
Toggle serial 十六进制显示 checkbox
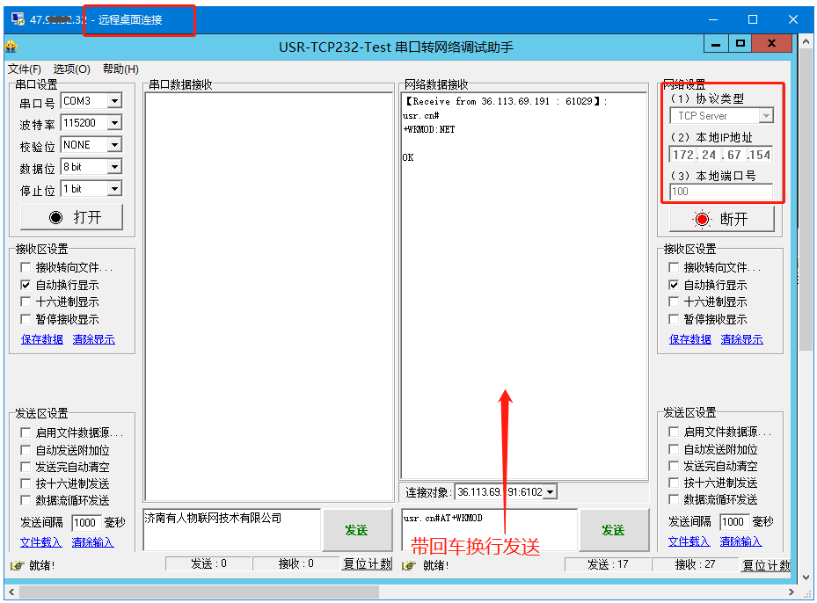tap(26, 302)
